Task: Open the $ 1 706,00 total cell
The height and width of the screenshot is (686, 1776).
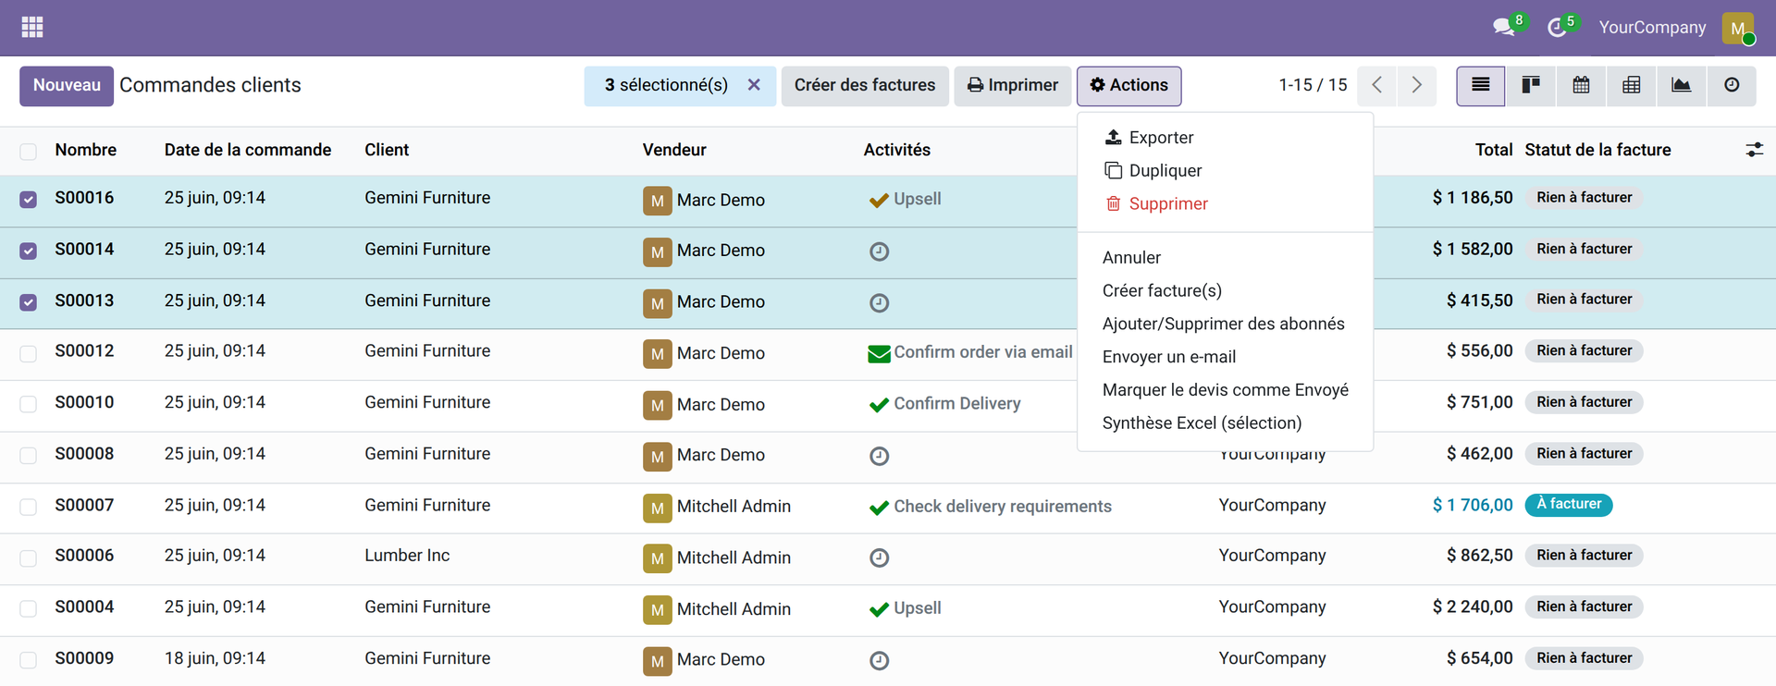Action: [x=1473, y=506]
